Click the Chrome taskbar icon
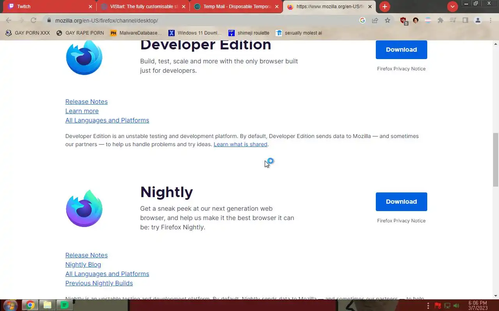This screenshot has height=311, width=499. coord(30,305)
